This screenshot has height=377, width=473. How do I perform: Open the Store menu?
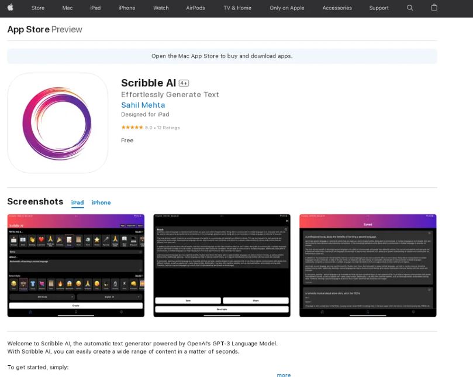point(38,8)
